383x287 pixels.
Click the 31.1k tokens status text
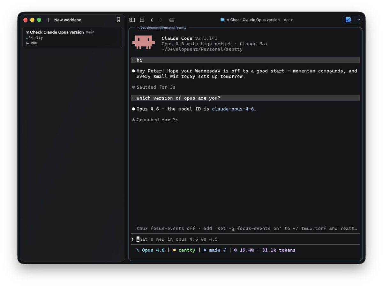click(x=279, y=250)
